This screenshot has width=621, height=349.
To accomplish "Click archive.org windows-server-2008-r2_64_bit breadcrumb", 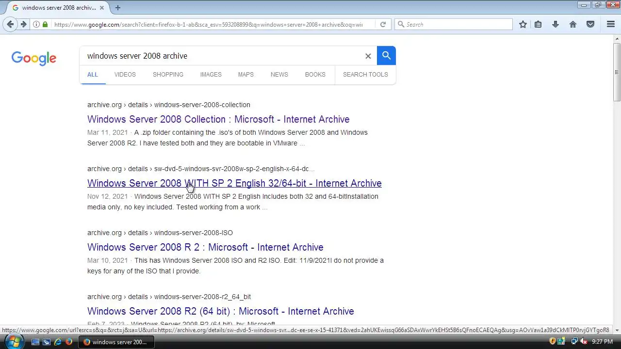I will click(x=169, y=297).
